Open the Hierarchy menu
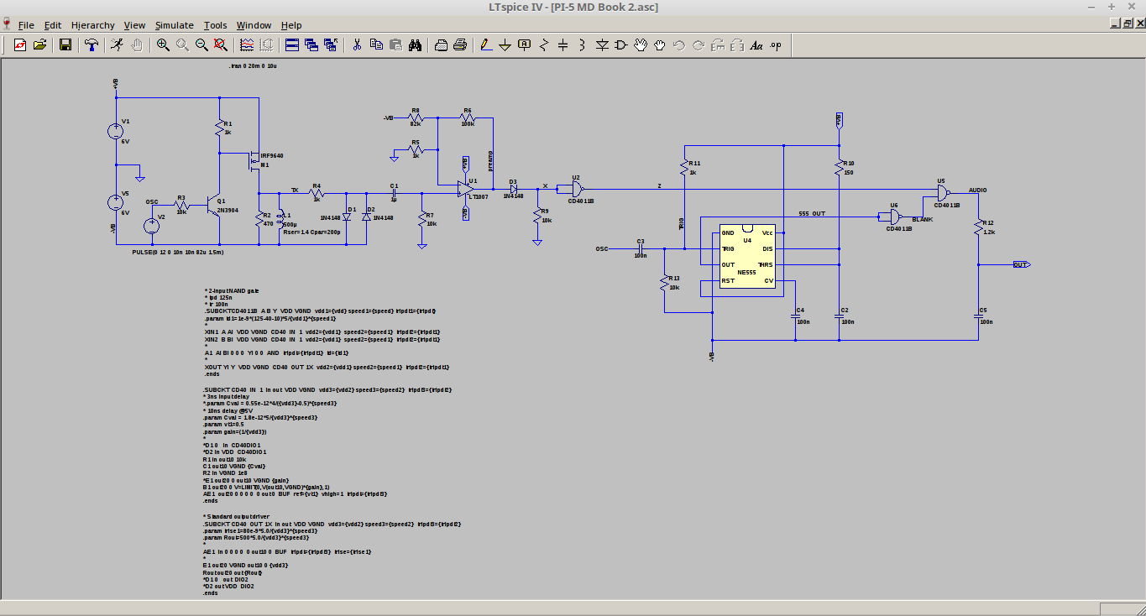Image resolution: width=1146 pixels, height=616 pixels. tap(93, 25)
